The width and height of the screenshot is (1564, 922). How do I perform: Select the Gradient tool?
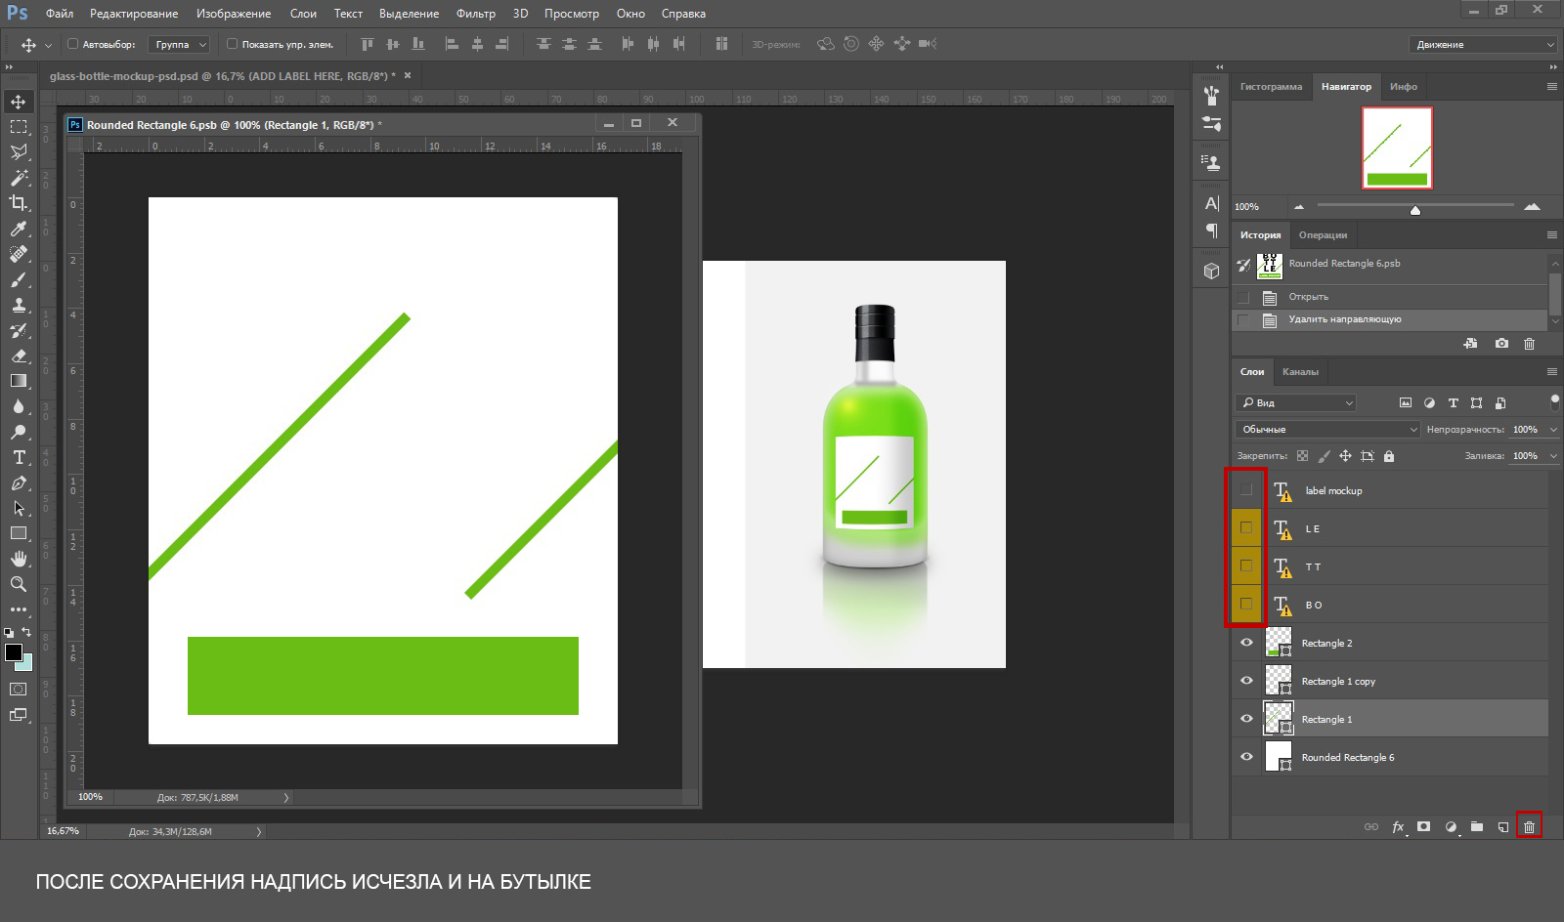pos(19,381)
